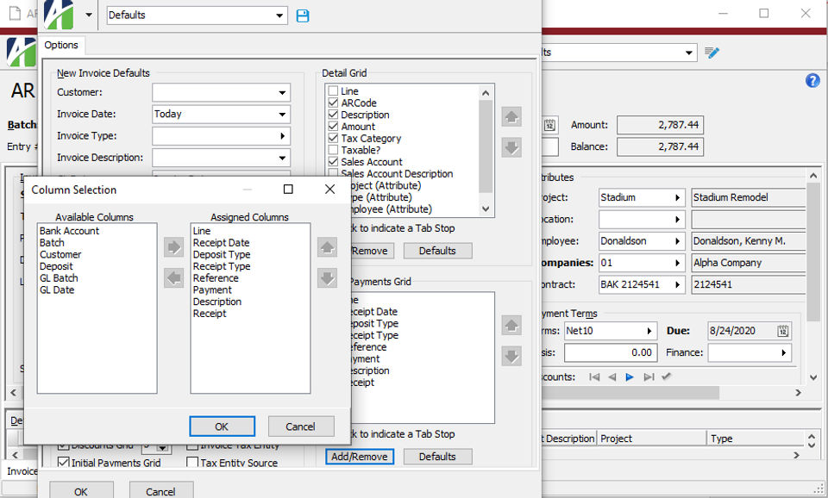
Task: Open the Invoice Date dropdown
Action: point(283,115)
